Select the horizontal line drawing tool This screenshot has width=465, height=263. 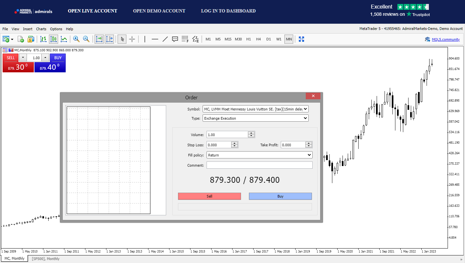click(x=155, y=39)
